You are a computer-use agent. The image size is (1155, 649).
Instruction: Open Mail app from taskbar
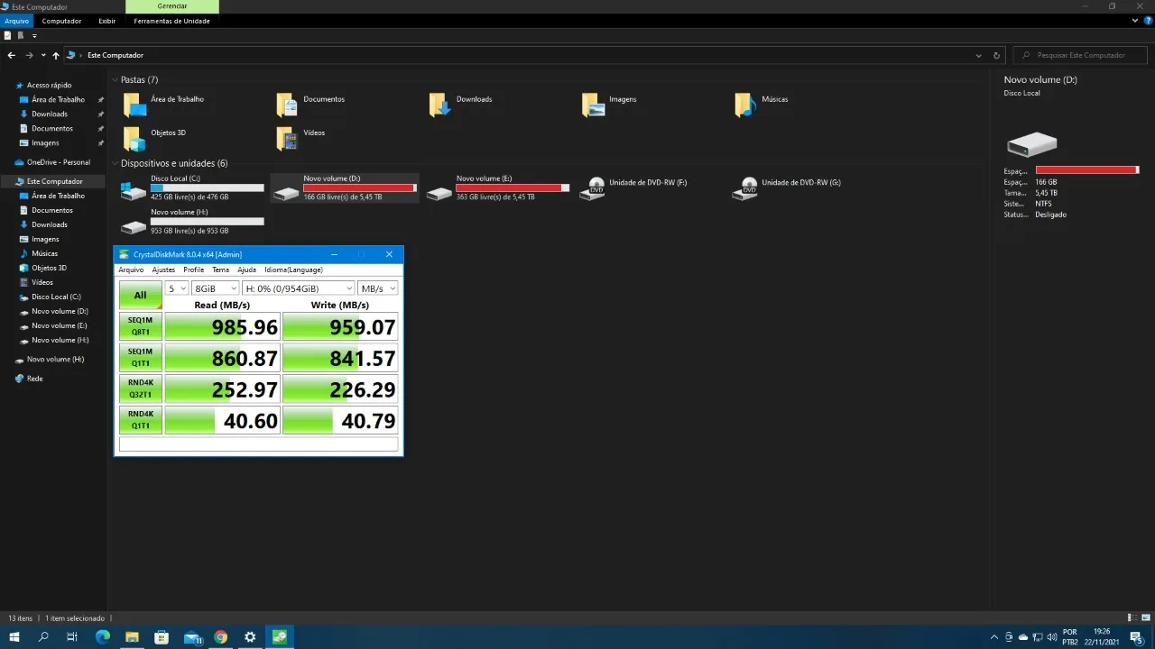pyautogui.click(x=192, y=637)
